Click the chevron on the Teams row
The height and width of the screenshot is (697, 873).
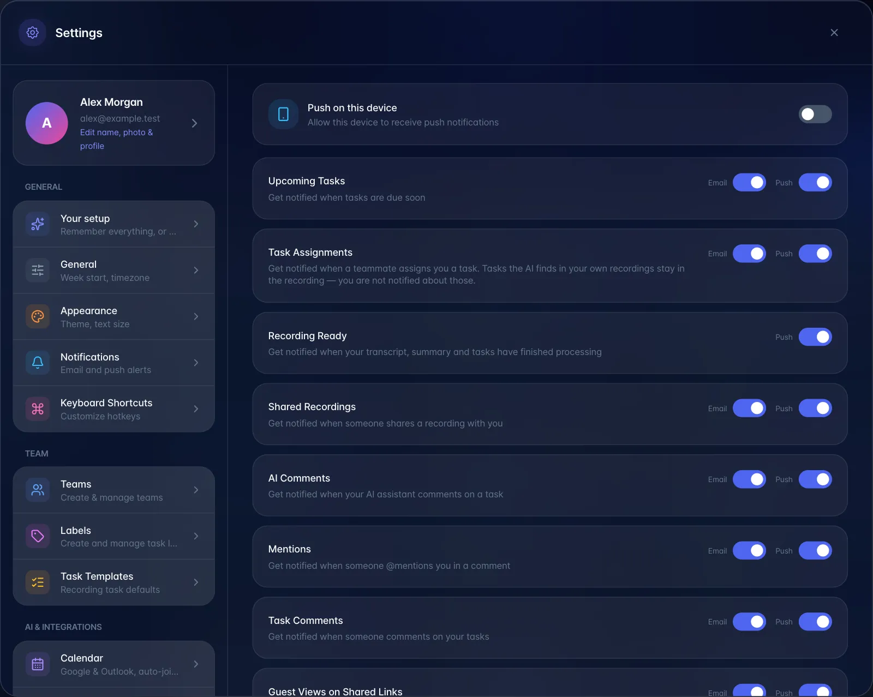[x=196, y=490]
